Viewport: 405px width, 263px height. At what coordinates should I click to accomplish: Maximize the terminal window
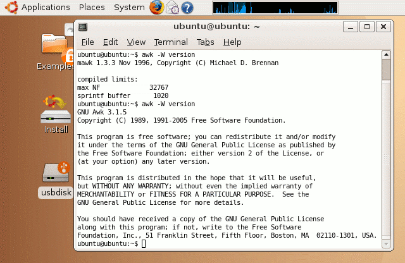click(x=366, y=27)
